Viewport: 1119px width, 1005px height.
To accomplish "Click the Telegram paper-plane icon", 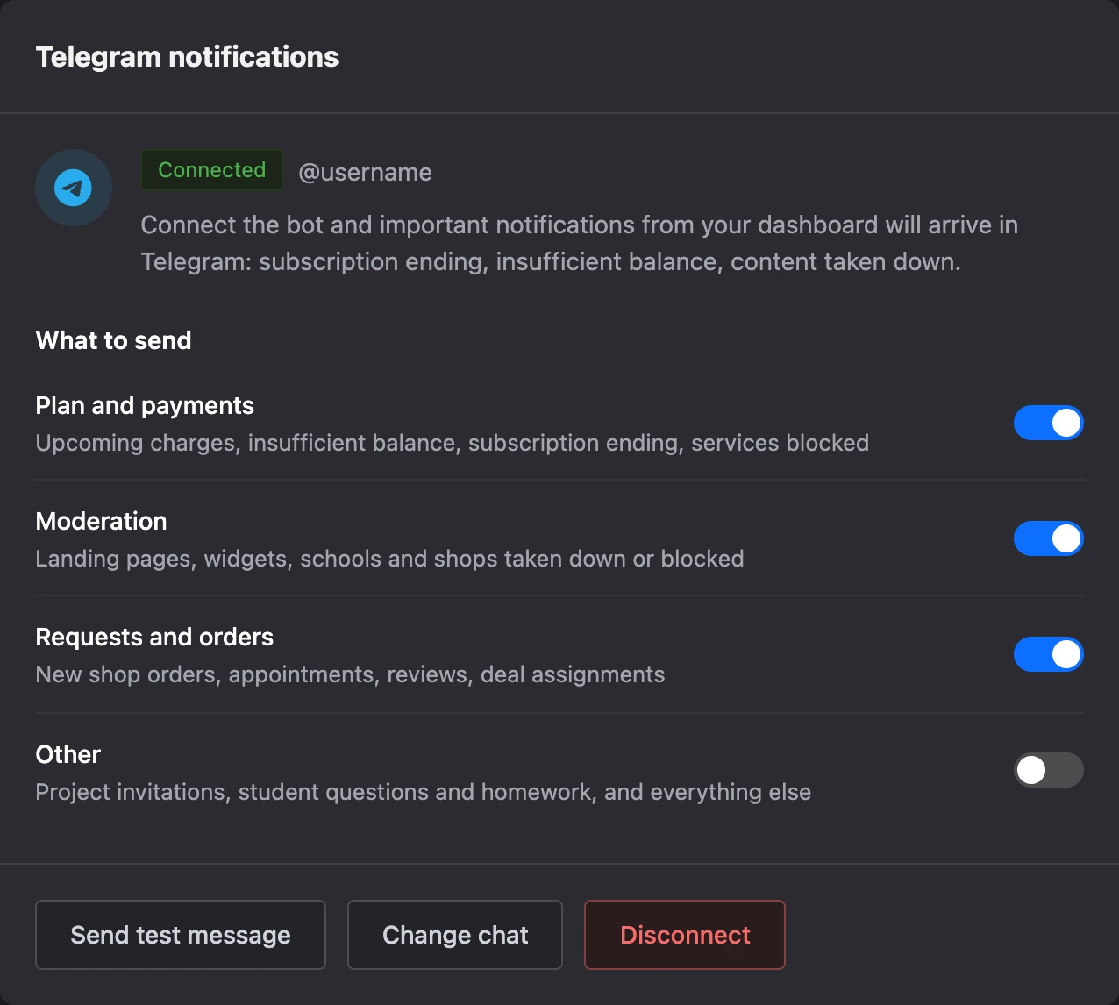I will click(x=74, y=188).
